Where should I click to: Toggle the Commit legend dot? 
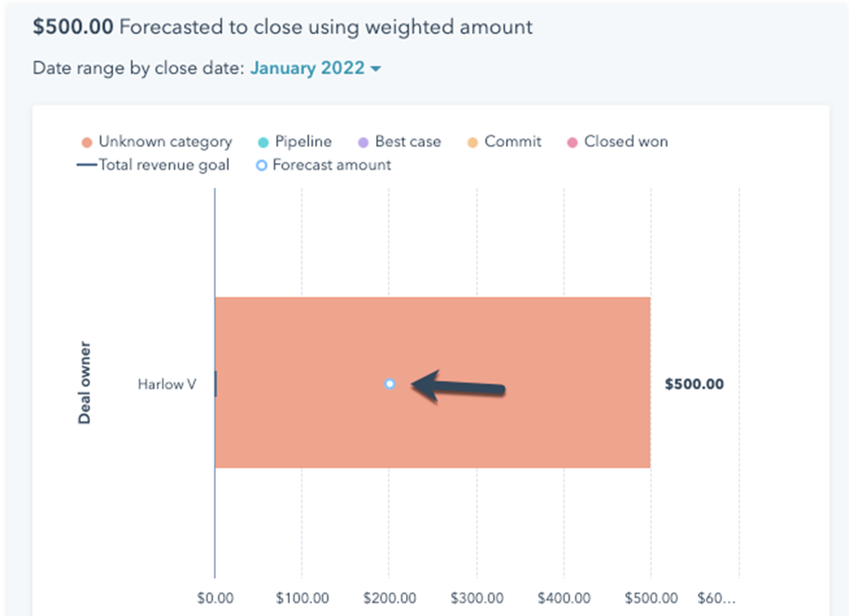[x=473, y=142]
